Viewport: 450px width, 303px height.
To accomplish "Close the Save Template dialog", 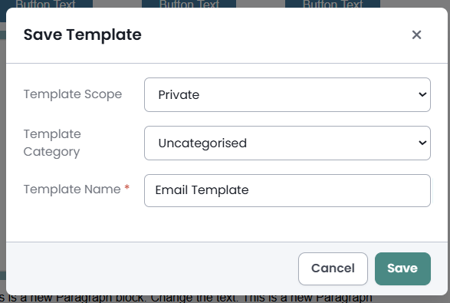I will (416, 35).
